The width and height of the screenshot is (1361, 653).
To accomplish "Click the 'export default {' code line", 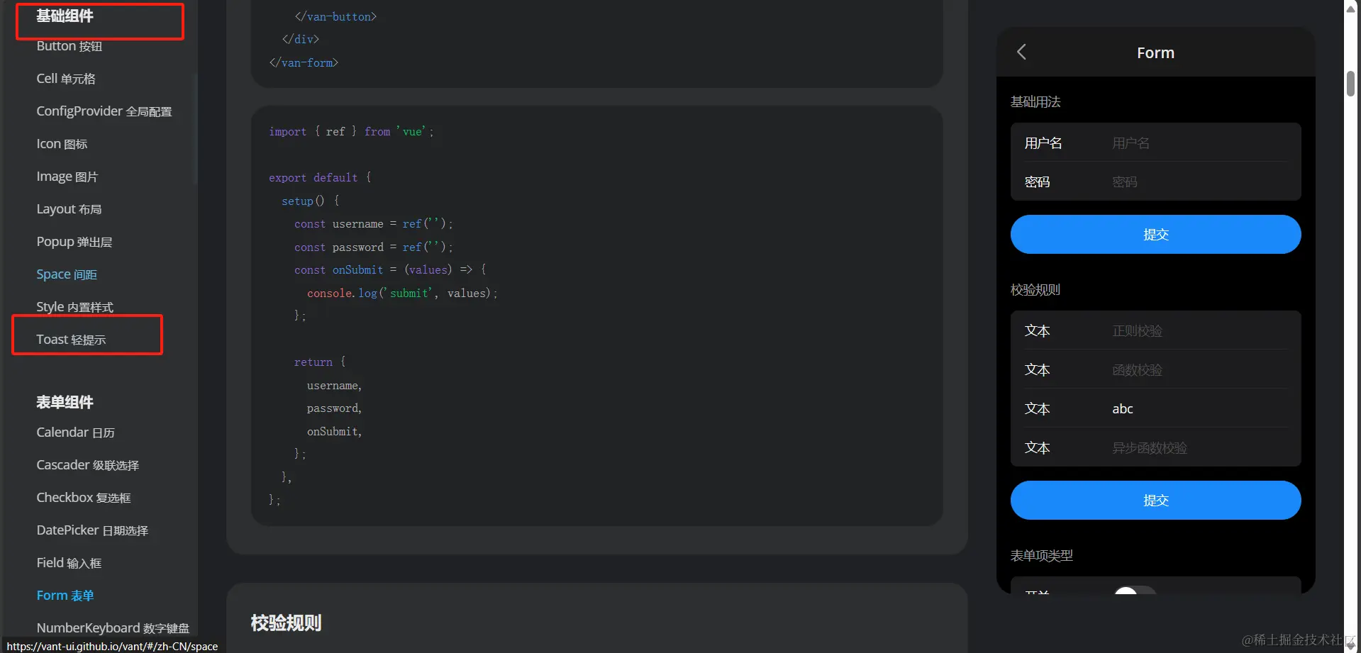I will (320, 178).
